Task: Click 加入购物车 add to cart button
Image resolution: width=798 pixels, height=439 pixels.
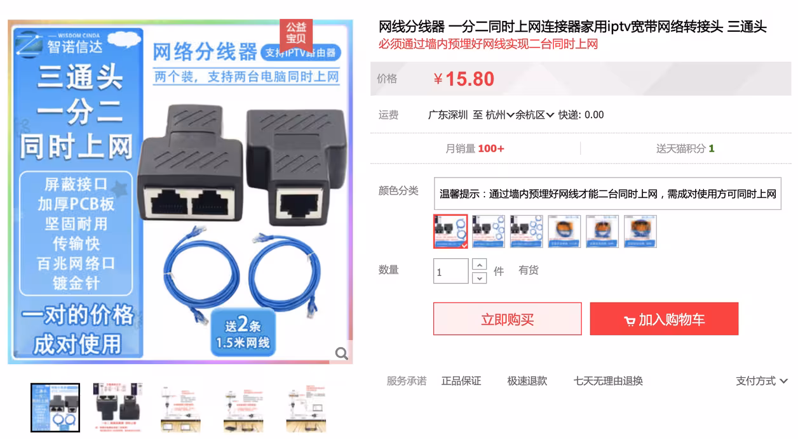Action: [664, 318]
